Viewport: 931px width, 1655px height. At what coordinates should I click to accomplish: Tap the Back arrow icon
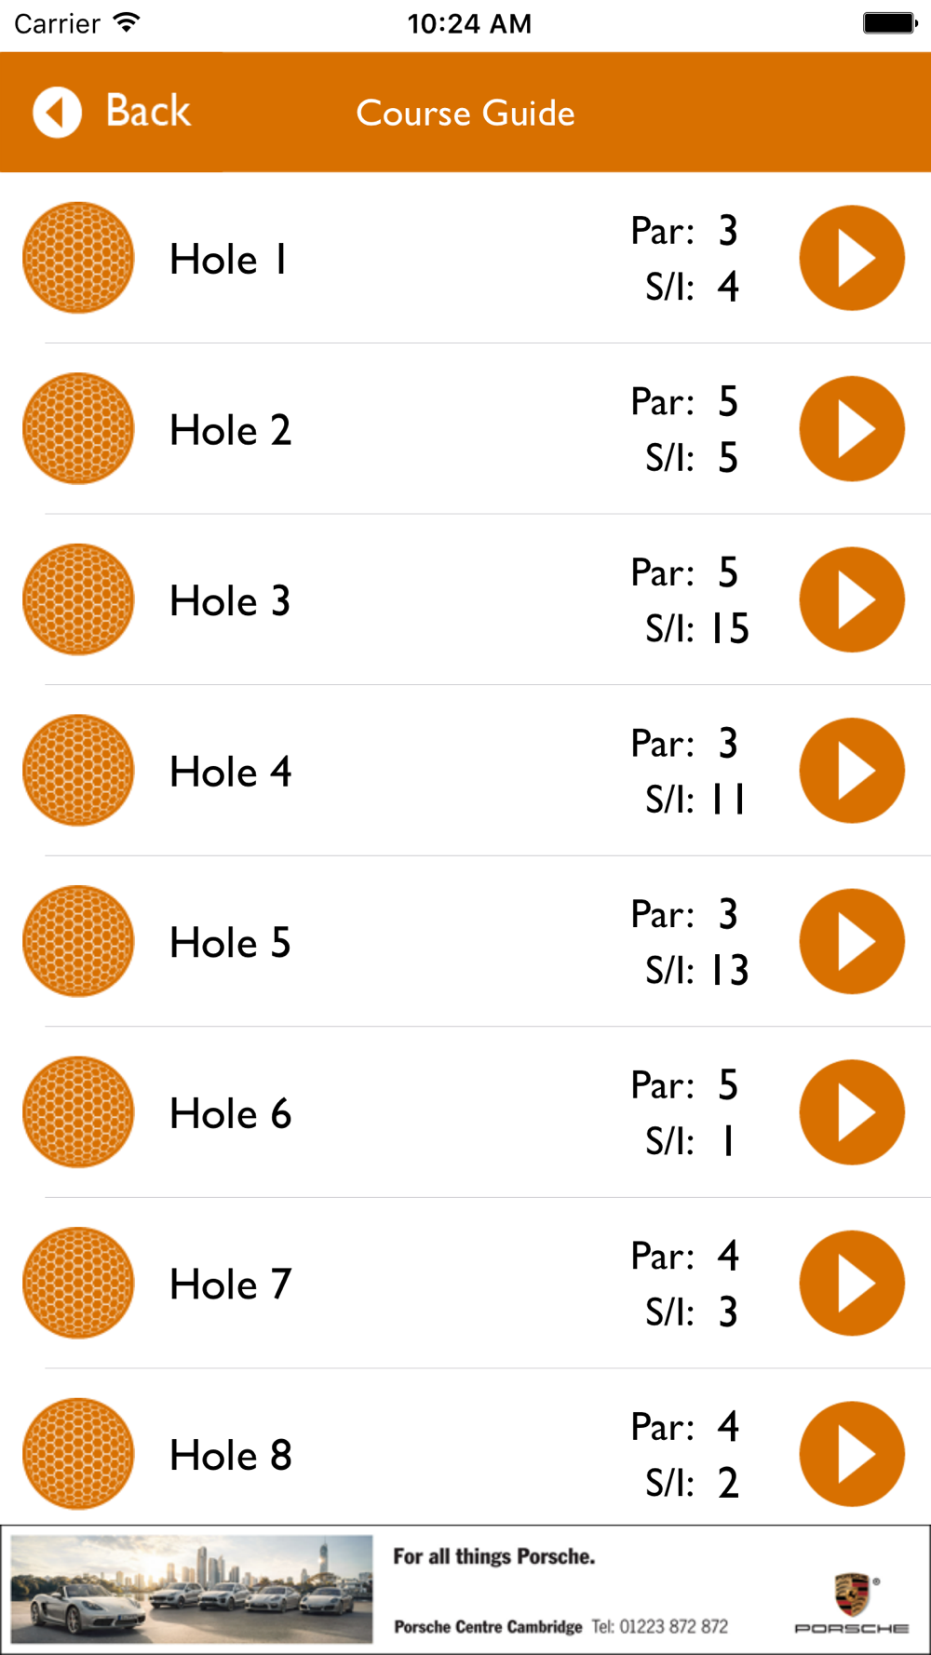coord(58,113)
